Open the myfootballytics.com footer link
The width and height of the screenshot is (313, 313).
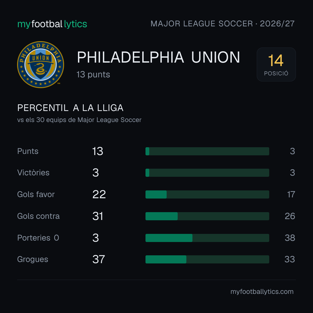[x=262, y=292]
